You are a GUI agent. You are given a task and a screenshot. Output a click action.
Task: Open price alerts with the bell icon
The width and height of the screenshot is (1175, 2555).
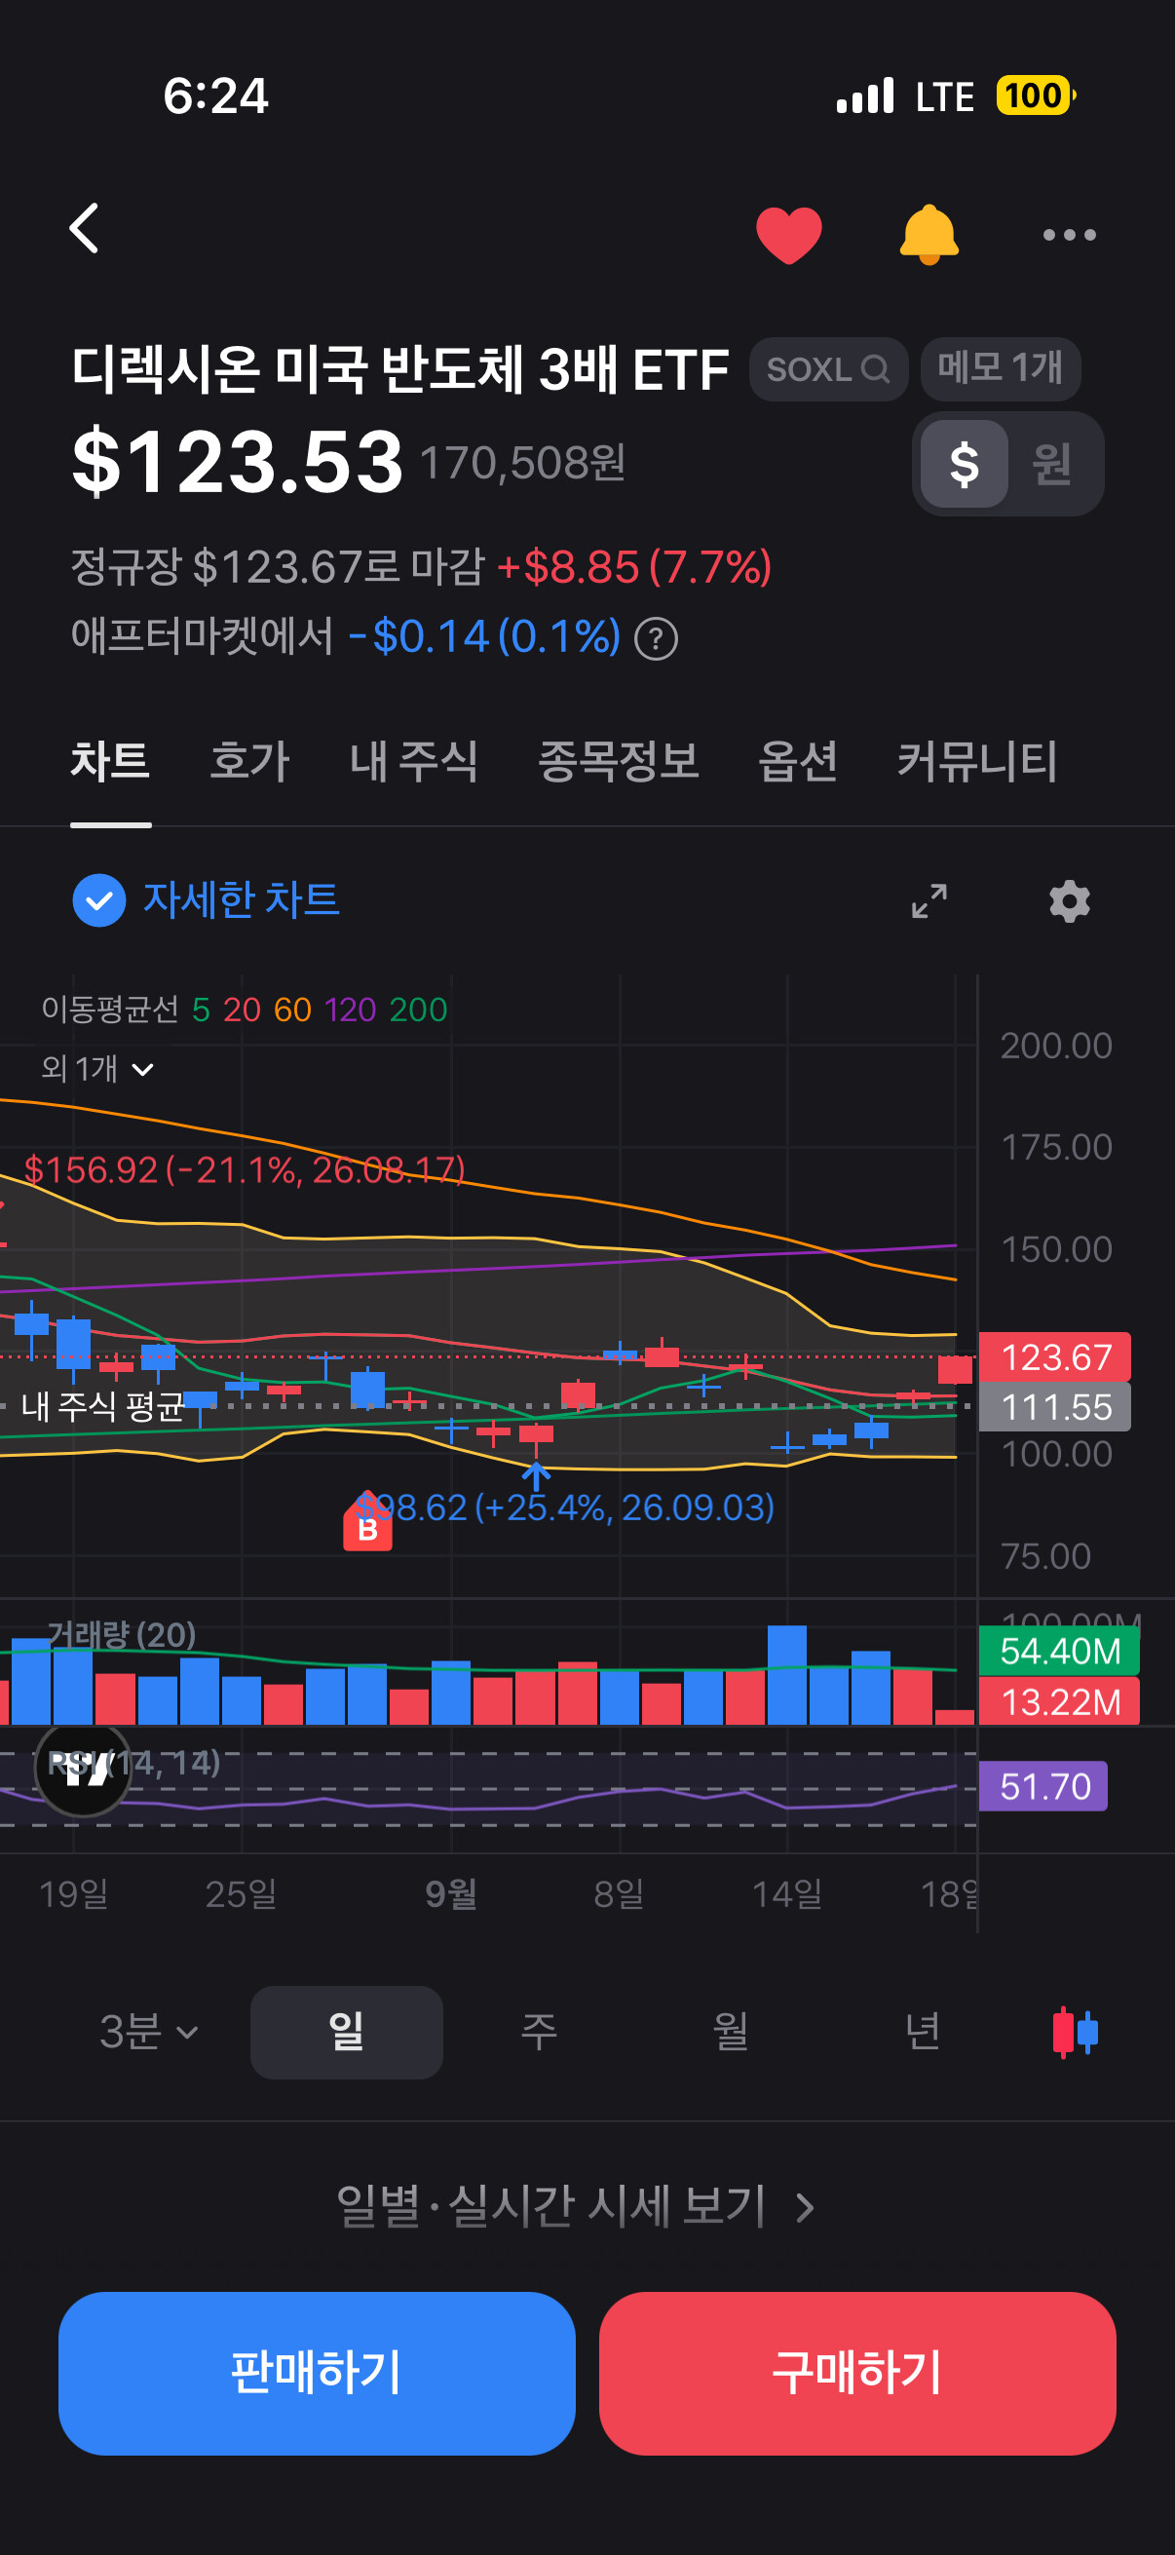tap(929, 235)
